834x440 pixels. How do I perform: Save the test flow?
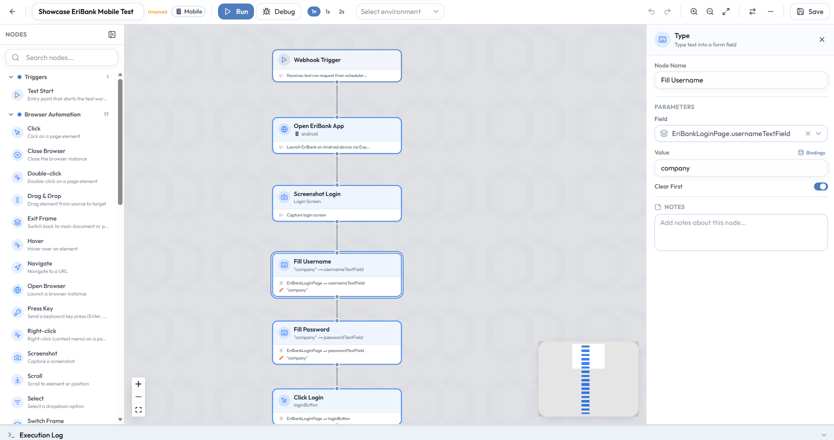click(x=810, y=11)
